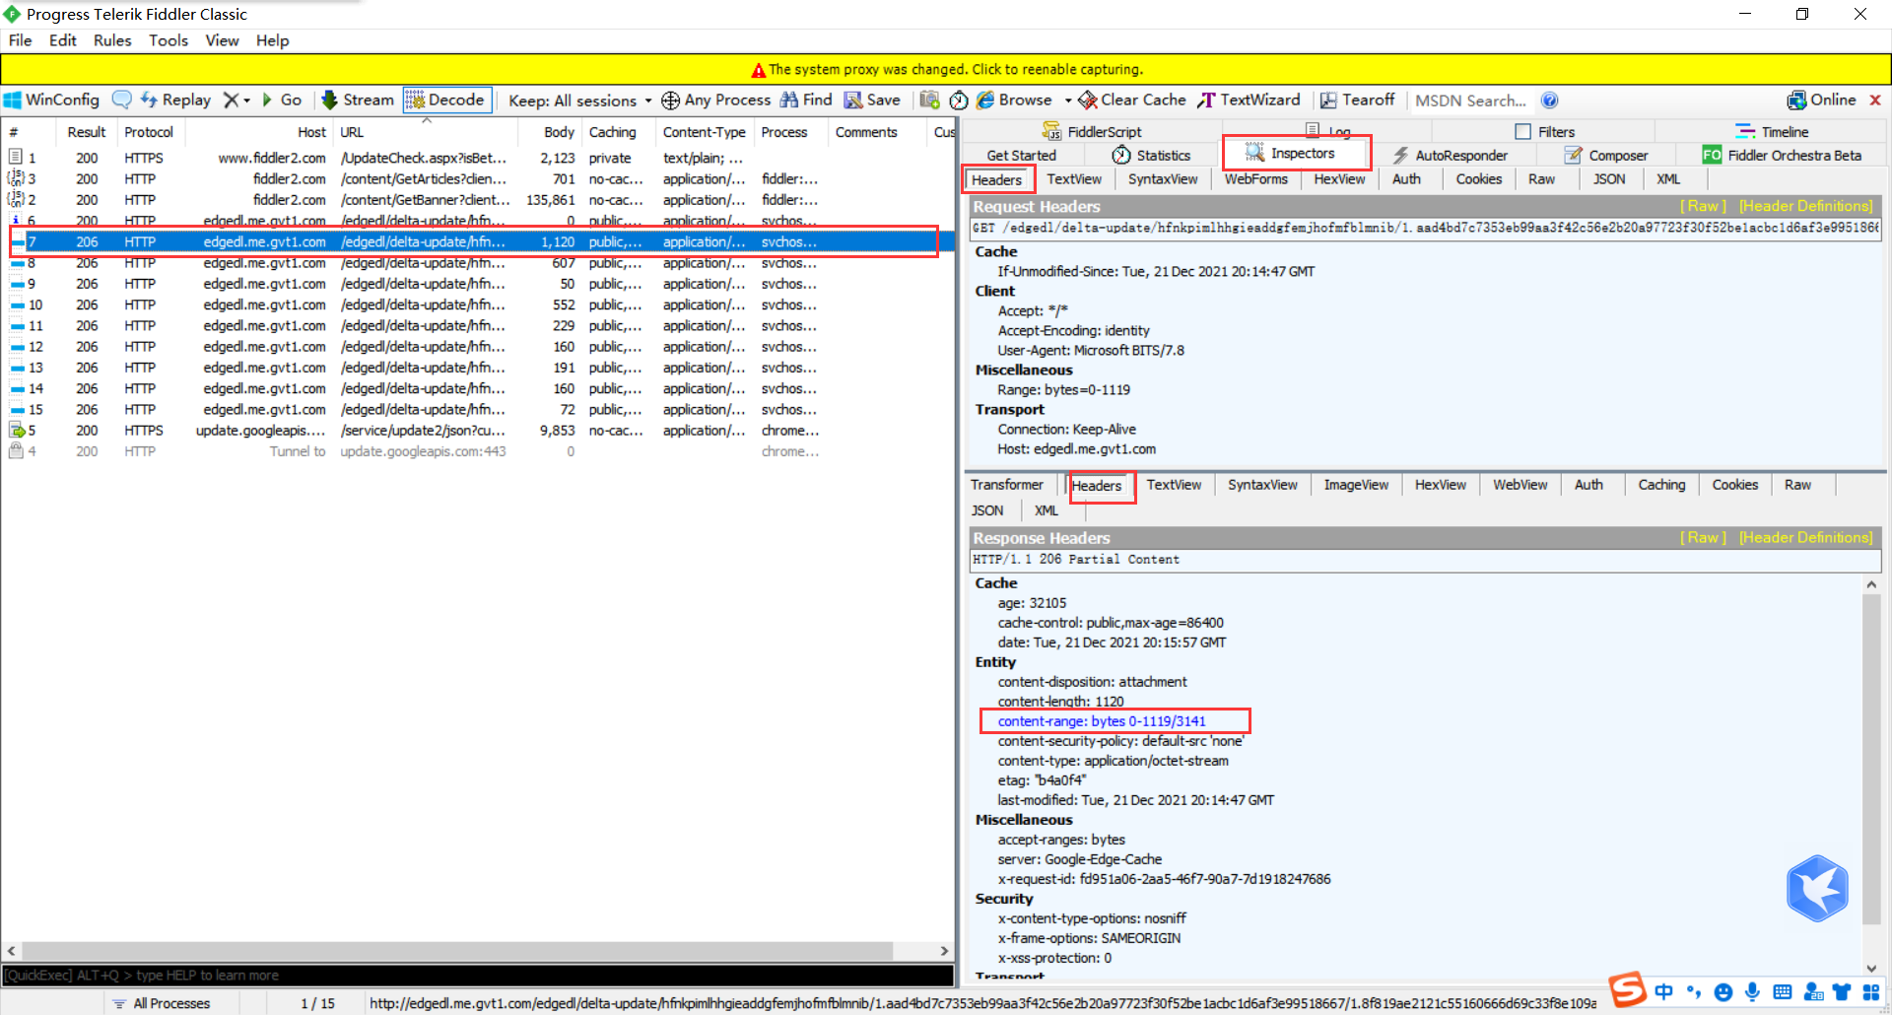Viewport: 1892px width, 1015px height.
Task: Click the Go button in the toolbar
Action: click(x=281, y=100)
